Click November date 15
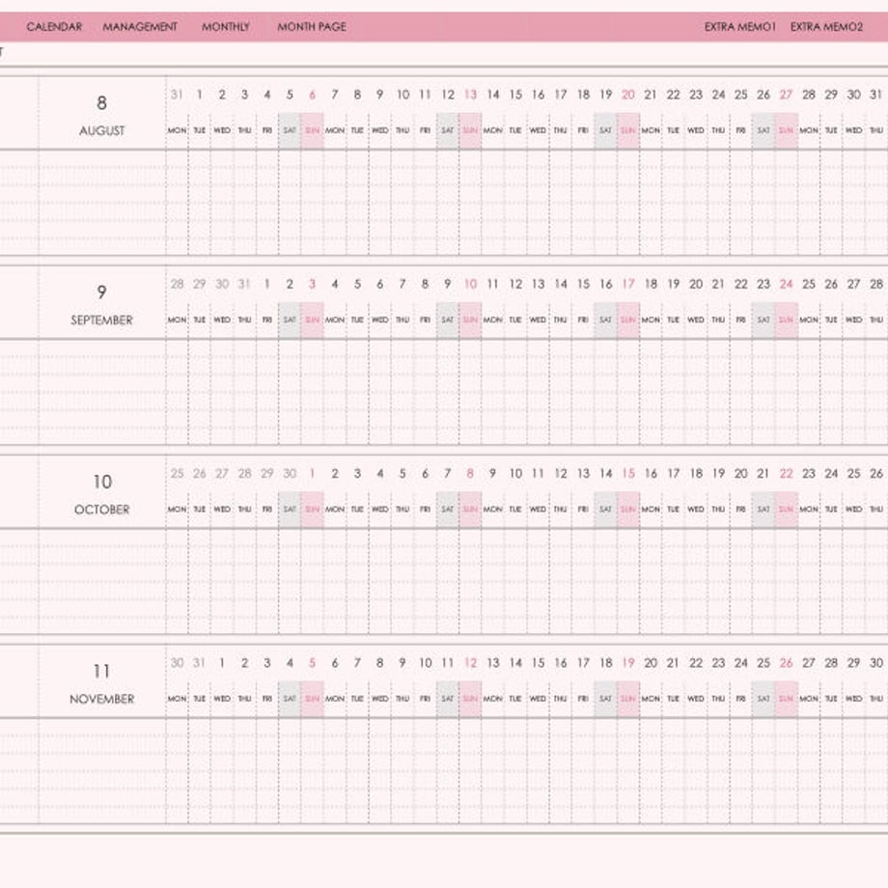Image resolution: width=888 pixels, height=888 pixels. point(538,663)
